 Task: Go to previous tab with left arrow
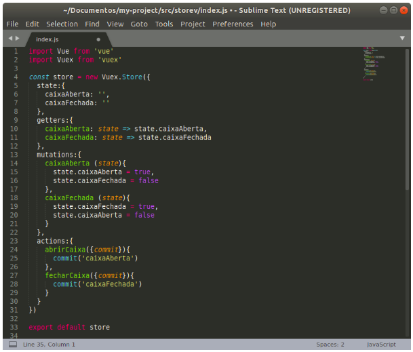(10, 38)
